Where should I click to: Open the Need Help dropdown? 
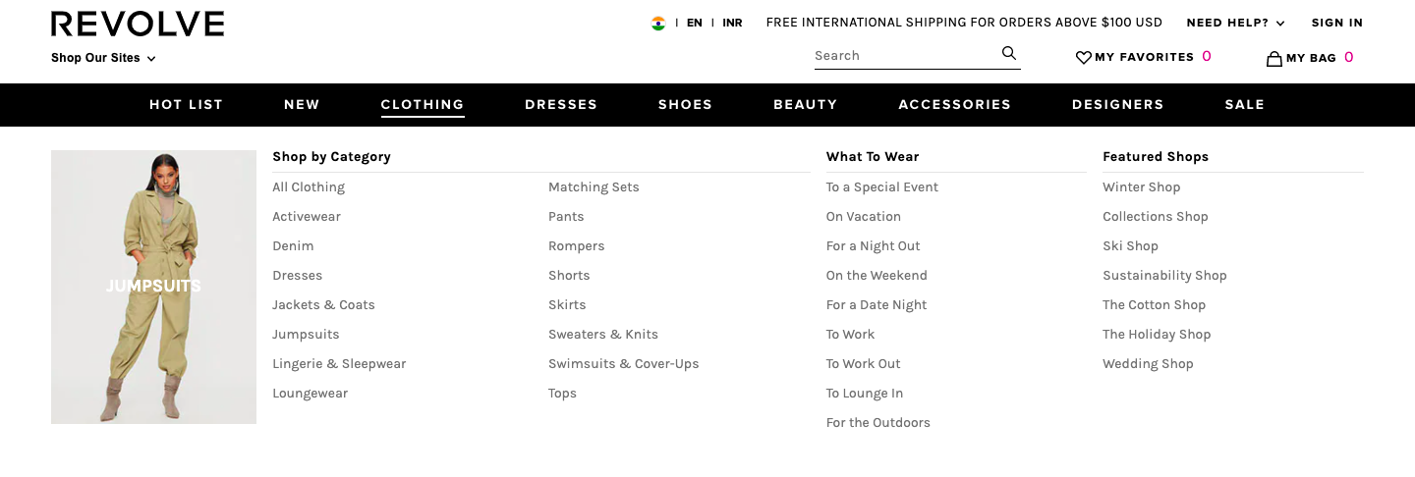click(1235, 23)
